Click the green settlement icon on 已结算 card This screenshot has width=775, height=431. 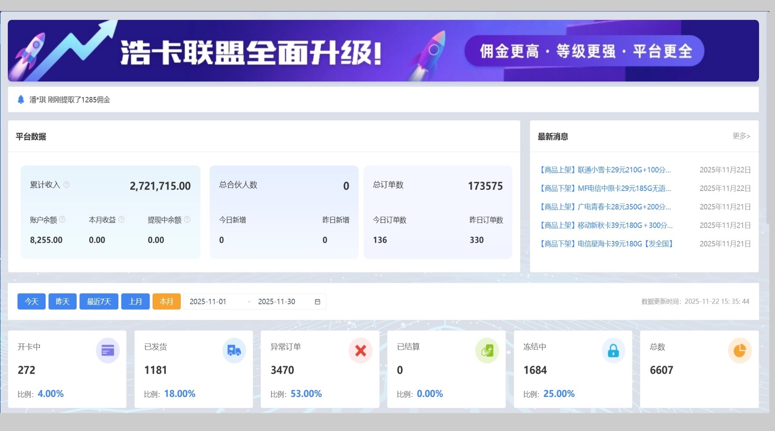(x=487, y=350)
